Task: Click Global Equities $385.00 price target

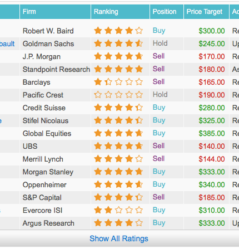Action: (x=212, y=133)
